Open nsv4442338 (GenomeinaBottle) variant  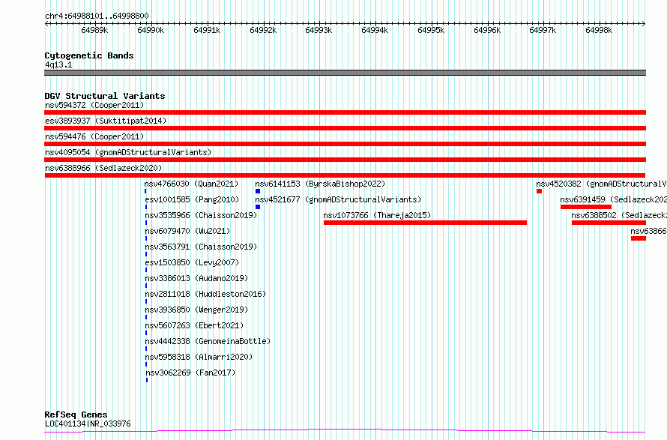click(x=208, y=341)
